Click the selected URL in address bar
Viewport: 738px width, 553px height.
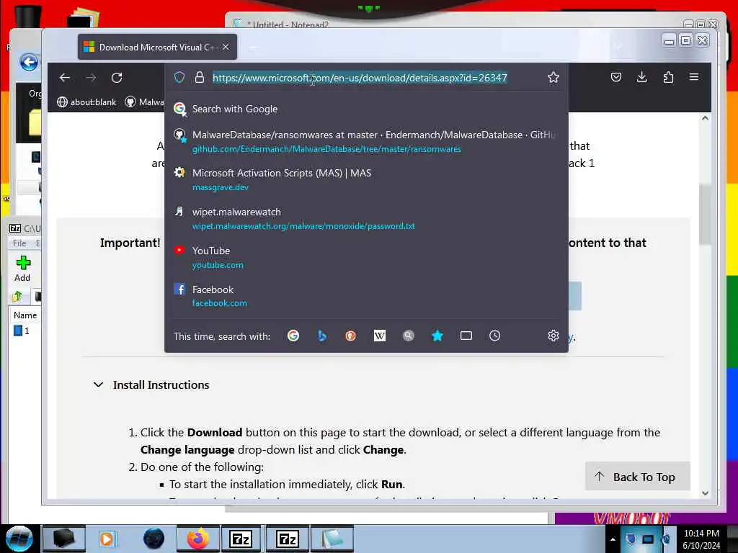click(360, 78)
